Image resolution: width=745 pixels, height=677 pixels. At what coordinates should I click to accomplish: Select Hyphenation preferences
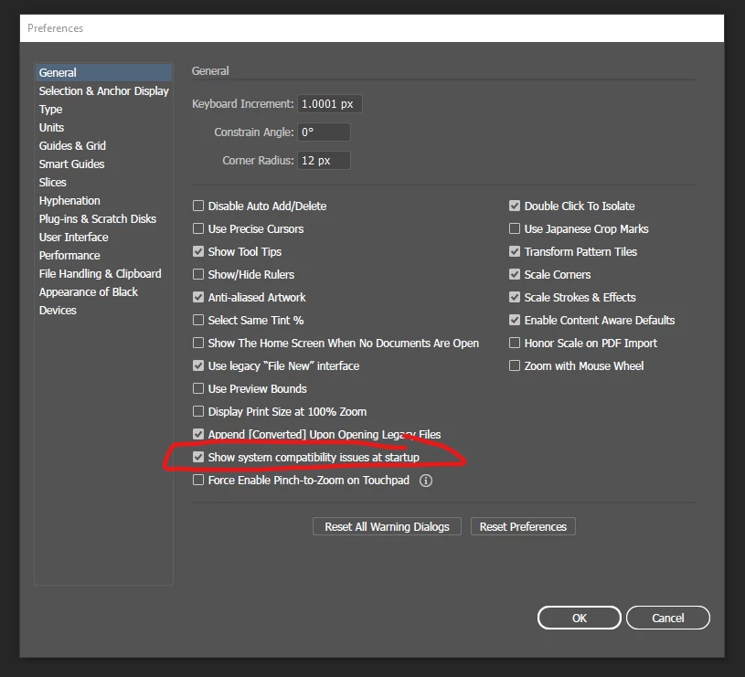point(103,200)
